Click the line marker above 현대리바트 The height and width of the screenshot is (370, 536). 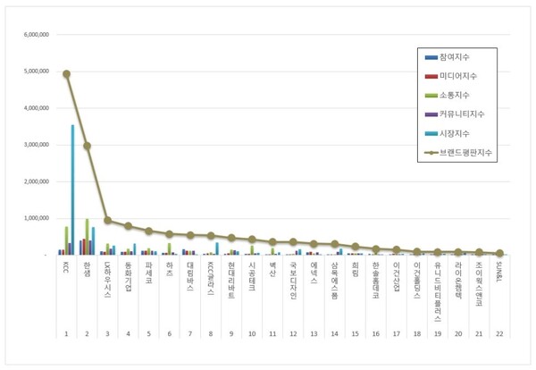click(x=231, y=238)
